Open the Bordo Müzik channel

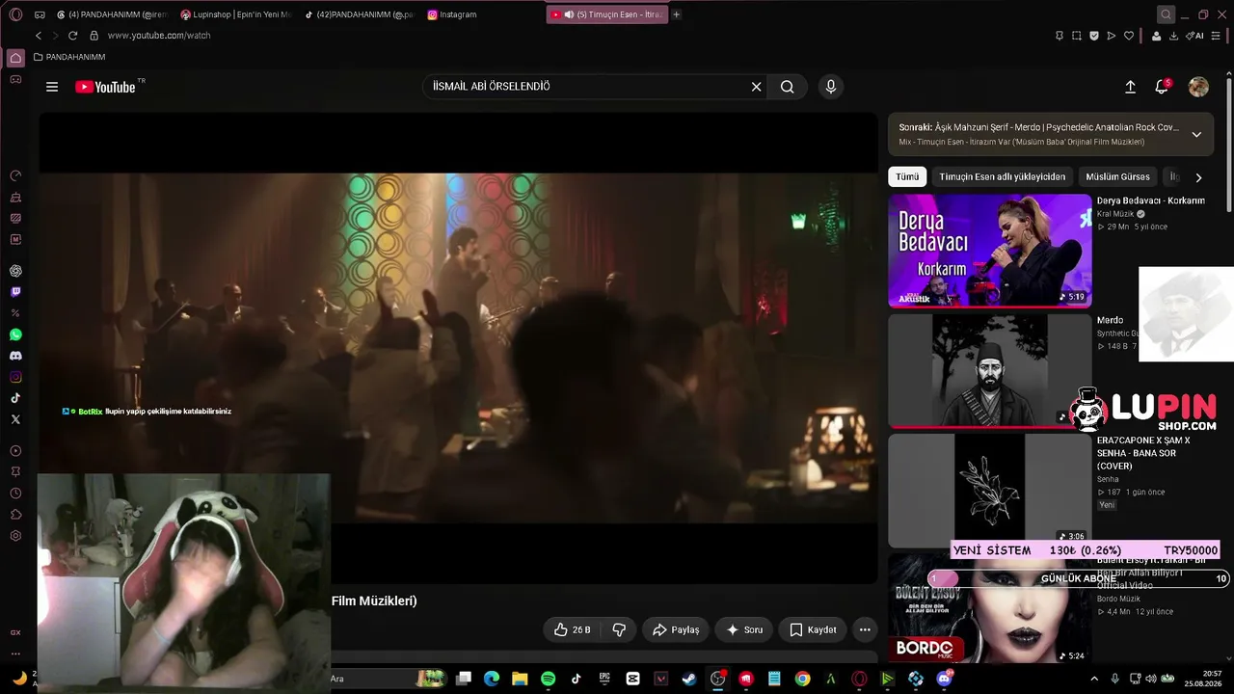coord(1118,599)
